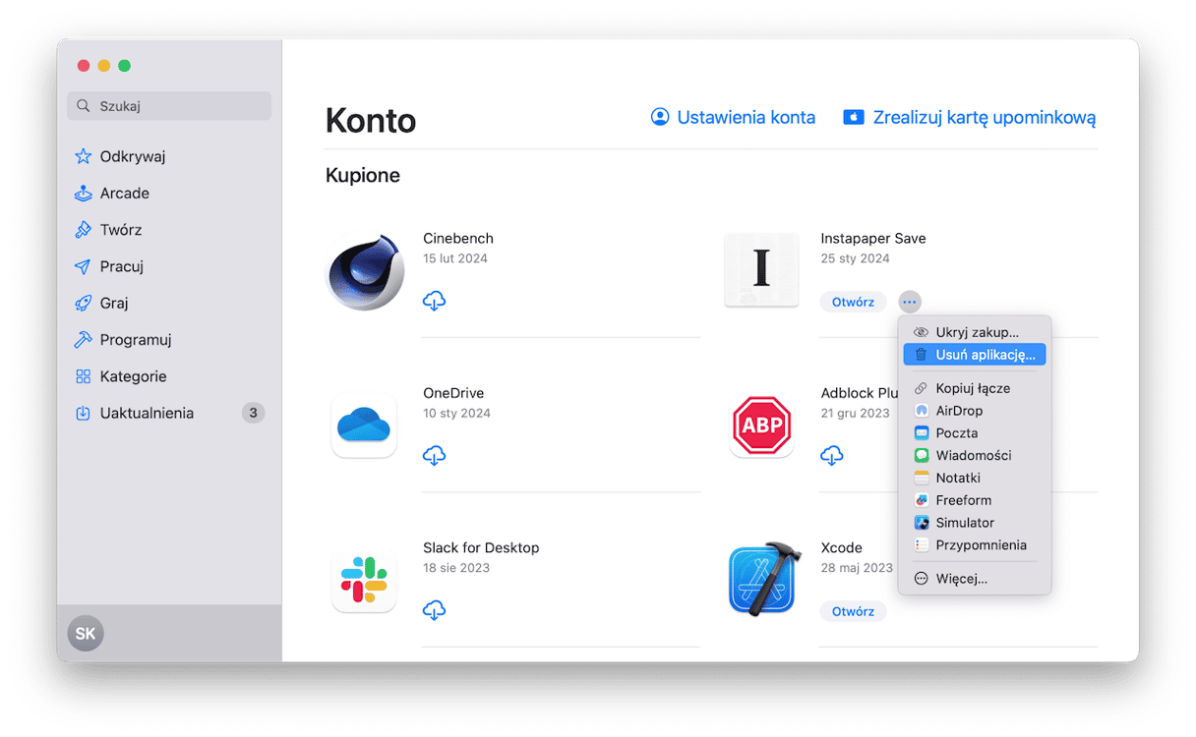The height and width of the screenshot is (737, 1196).
Task: Select Kopiuj łącze menu entry
Action: coord(975,388)
